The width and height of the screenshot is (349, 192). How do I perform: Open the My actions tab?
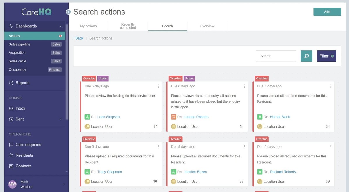[x=89, y=26]
